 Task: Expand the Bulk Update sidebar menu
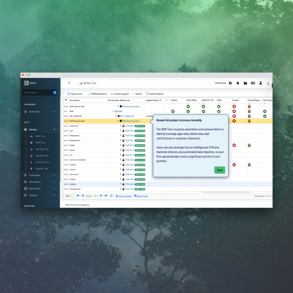click(x=54, y=182)
